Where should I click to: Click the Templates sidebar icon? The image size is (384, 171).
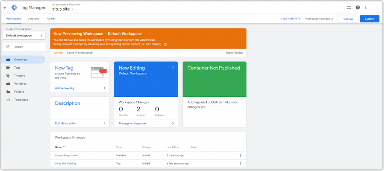(x=8, y=100)
